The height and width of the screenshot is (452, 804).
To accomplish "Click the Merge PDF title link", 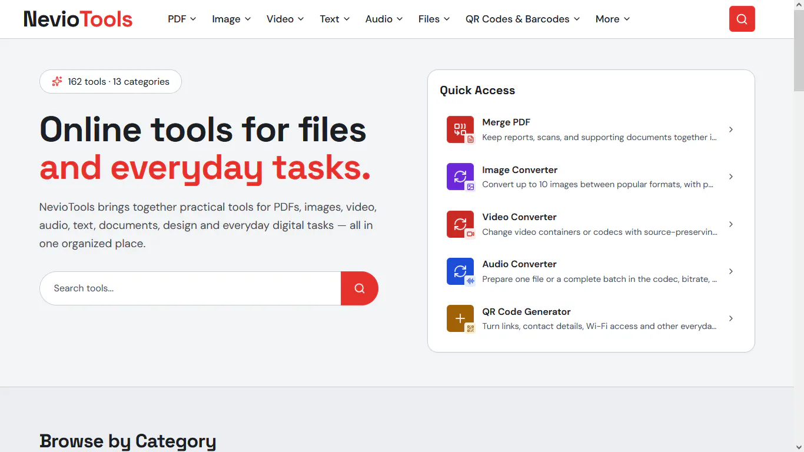I will coord(506,122).
